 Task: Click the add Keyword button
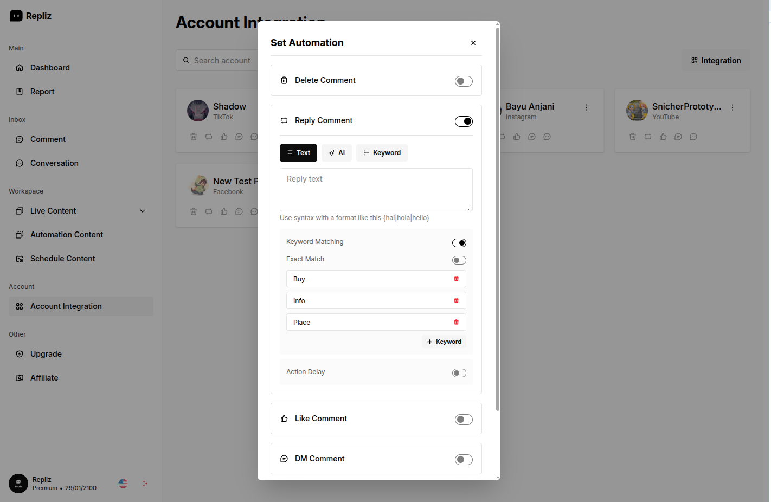click(x=444, y=342)
